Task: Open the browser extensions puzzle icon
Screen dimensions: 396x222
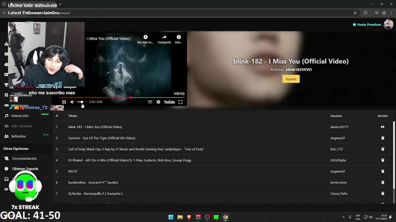Action: [365, 13]
